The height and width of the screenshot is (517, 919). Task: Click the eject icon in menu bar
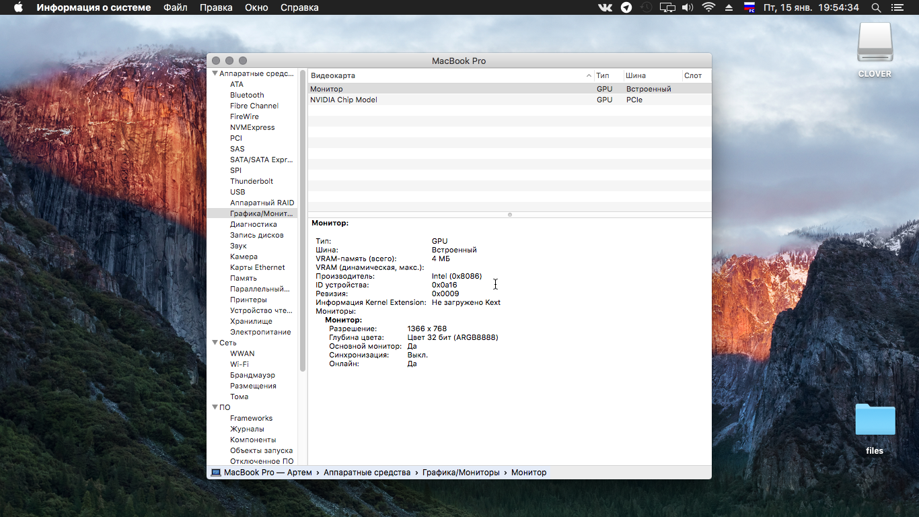729,7
